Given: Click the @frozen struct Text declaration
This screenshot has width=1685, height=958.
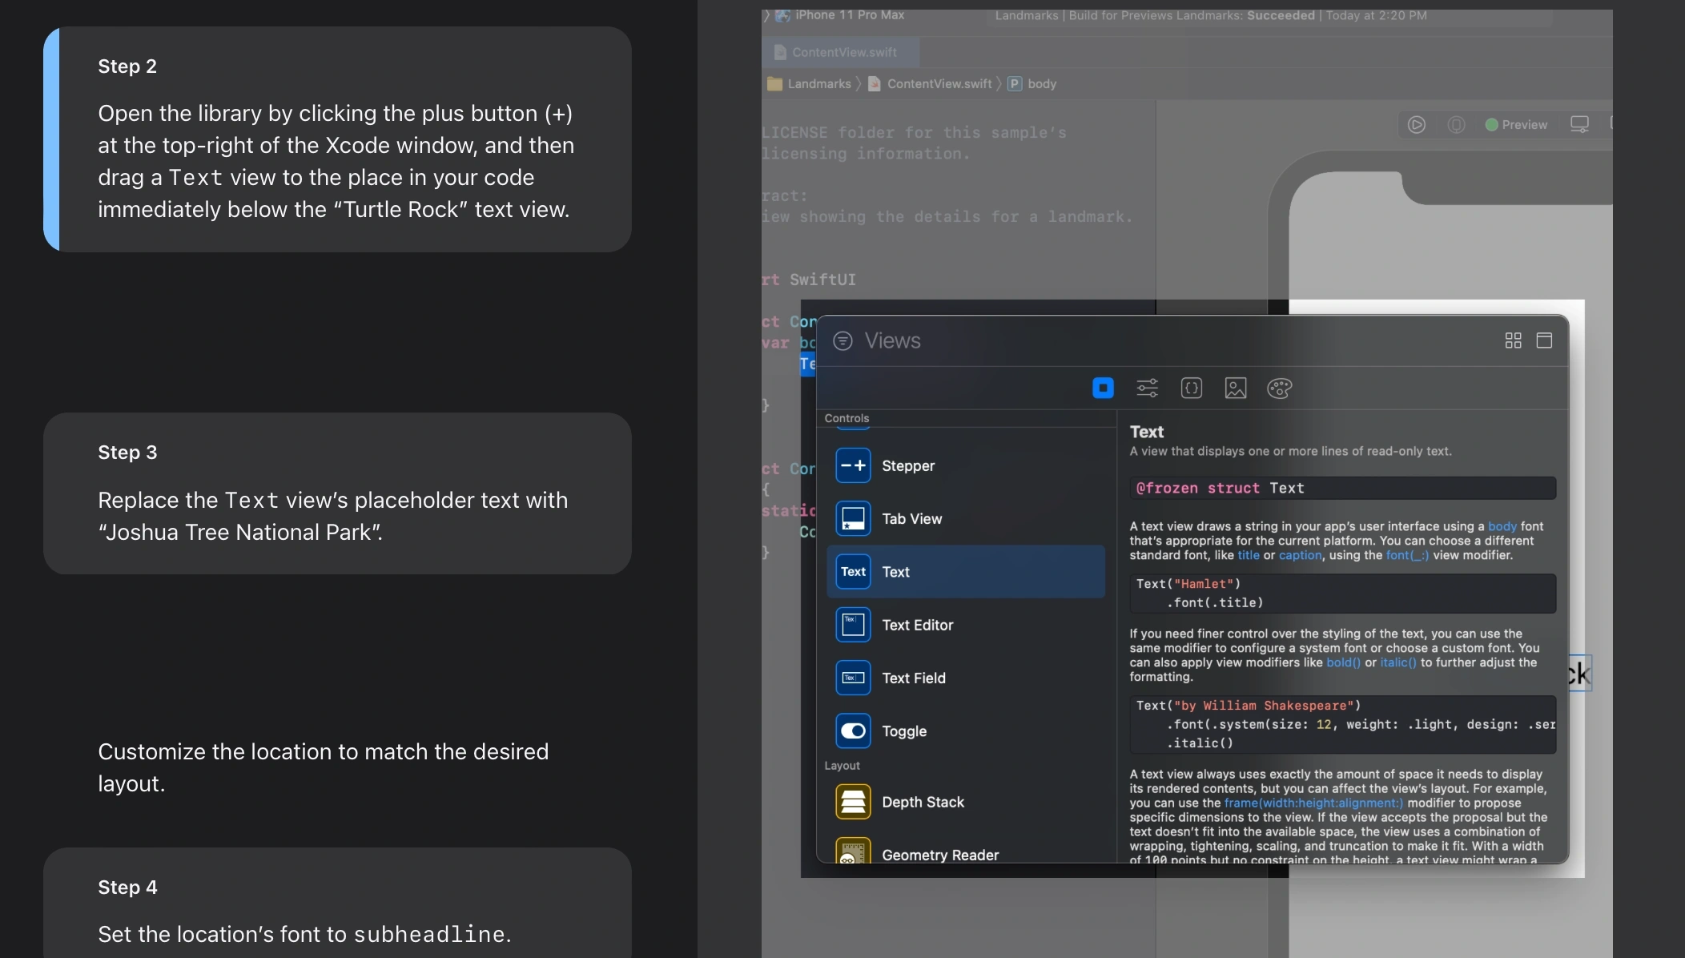Looking at the screenshot, I should [1342, 488].
